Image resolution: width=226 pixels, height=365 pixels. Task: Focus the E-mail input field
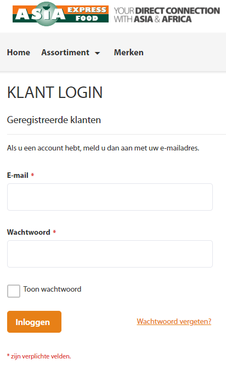tap(110, 197)
